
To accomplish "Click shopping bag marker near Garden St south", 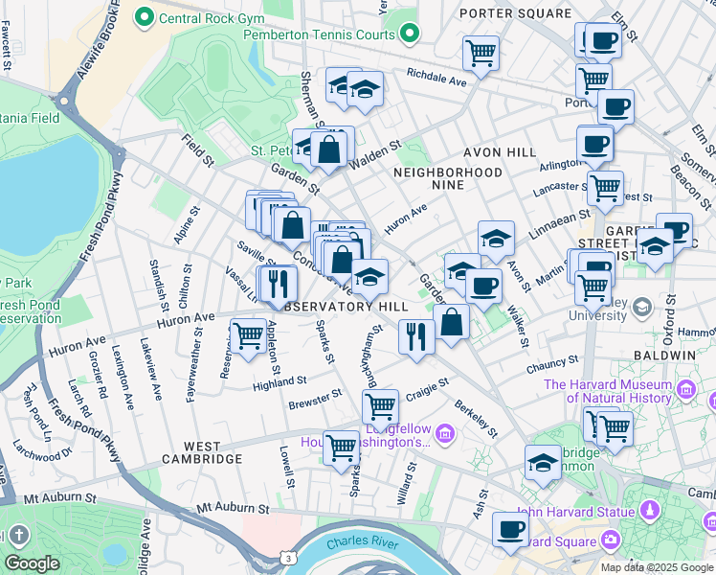I will [451, 322].
